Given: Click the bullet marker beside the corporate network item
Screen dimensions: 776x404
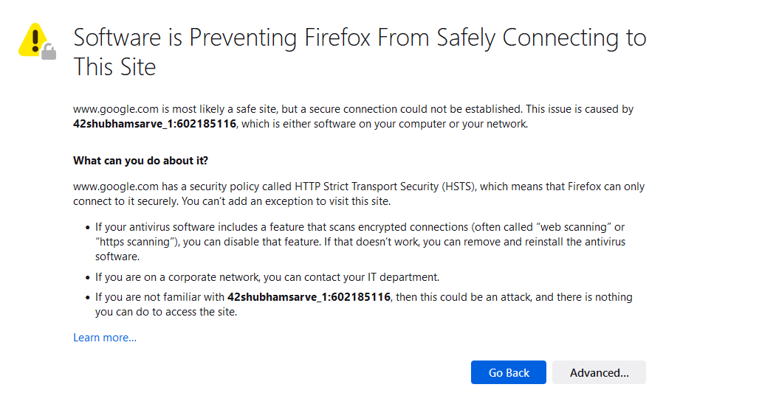Looking at the screenshot, I should 88,277.
